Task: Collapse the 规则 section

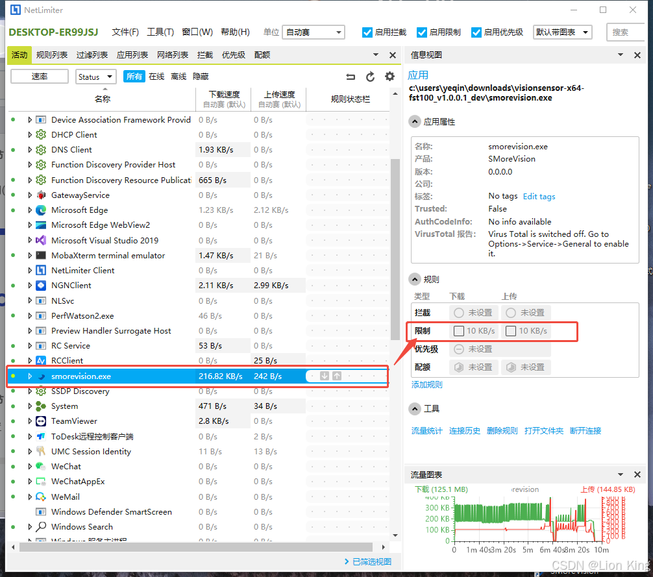Action: point(414,279)
